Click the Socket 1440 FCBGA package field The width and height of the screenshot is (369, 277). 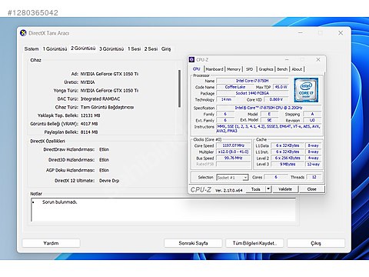pyautogui.click(x=252, y=93)
